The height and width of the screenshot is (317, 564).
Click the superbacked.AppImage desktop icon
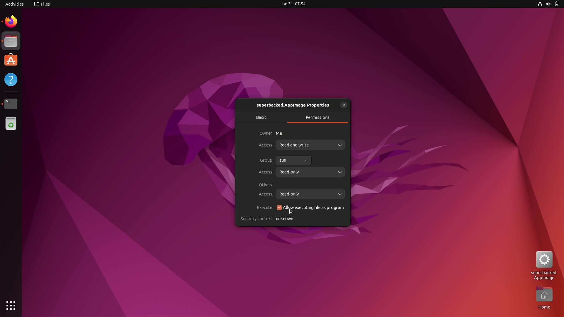[x=544, y=259]
